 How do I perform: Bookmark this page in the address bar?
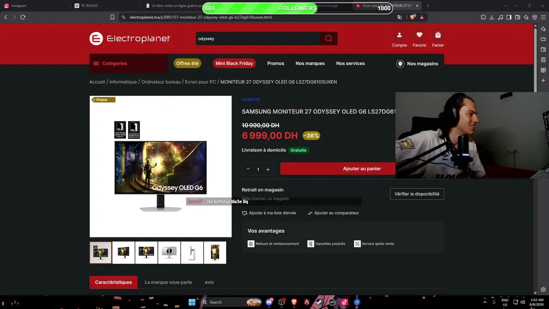[112, 17]
